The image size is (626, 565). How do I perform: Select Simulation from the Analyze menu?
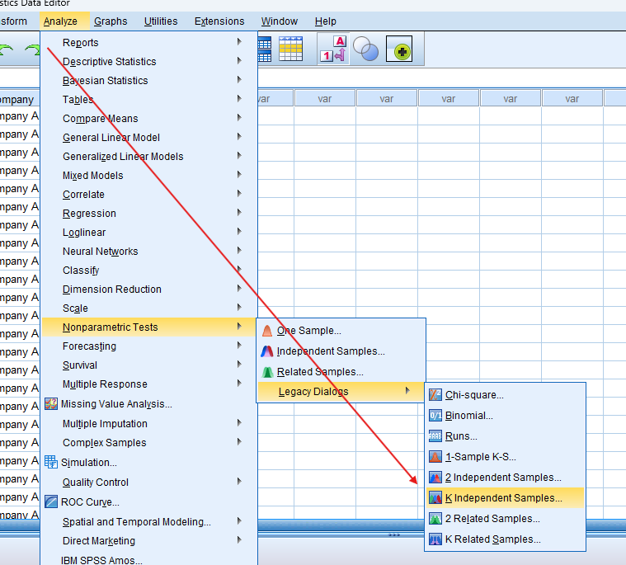(89, 463)
